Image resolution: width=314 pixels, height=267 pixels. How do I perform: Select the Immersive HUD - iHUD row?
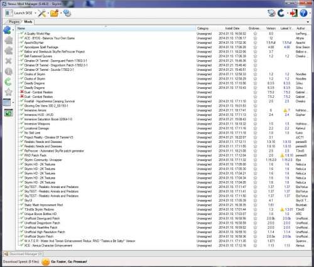[163, 115]
